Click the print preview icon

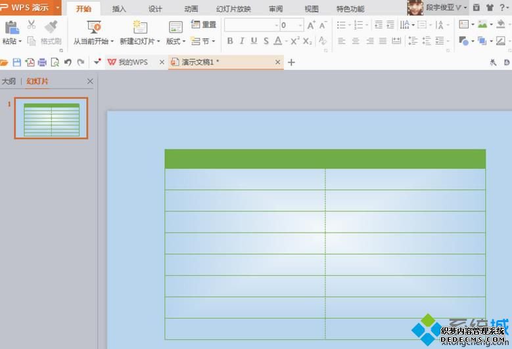pos(55,62)
